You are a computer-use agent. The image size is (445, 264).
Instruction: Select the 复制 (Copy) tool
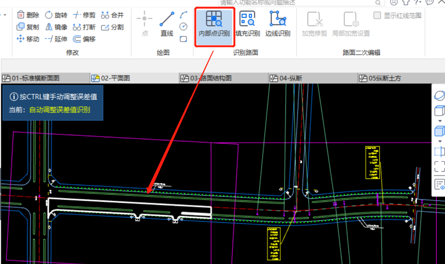(28, 27)
